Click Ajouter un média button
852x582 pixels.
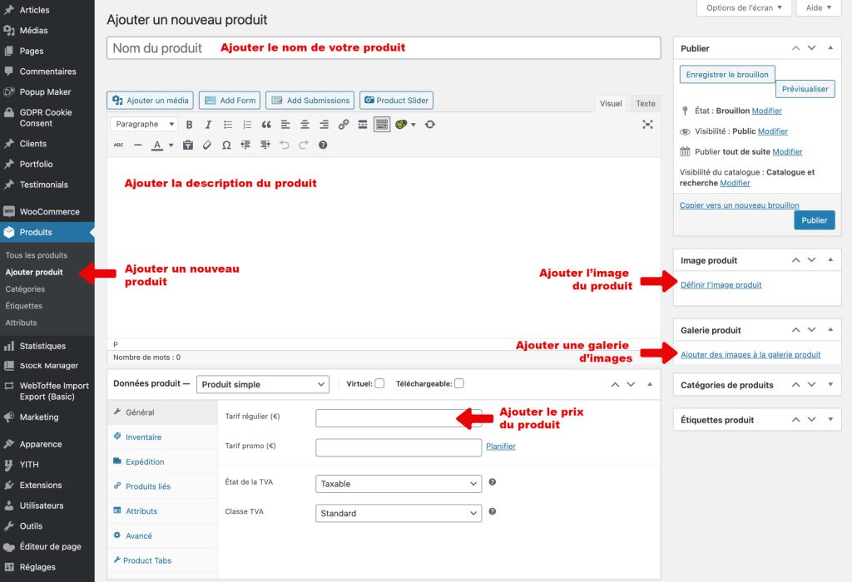point(151,101)
